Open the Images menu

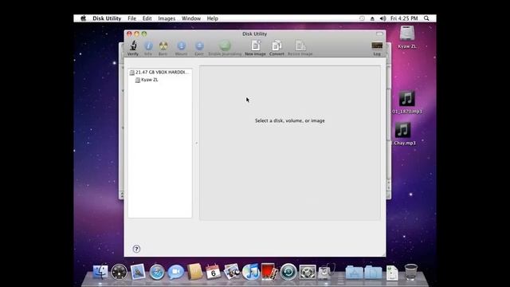tap(167, 18)
